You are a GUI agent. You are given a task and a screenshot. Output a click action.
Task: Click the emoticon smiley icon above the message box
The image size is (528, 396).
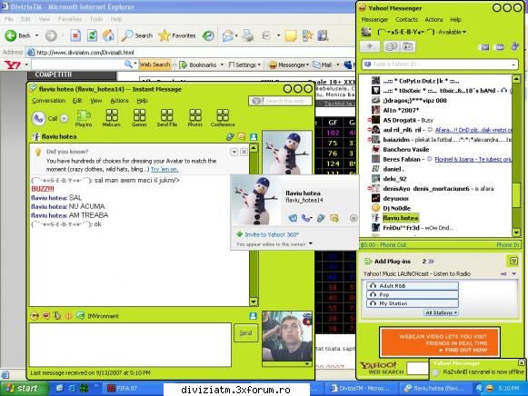coord(35,316)
